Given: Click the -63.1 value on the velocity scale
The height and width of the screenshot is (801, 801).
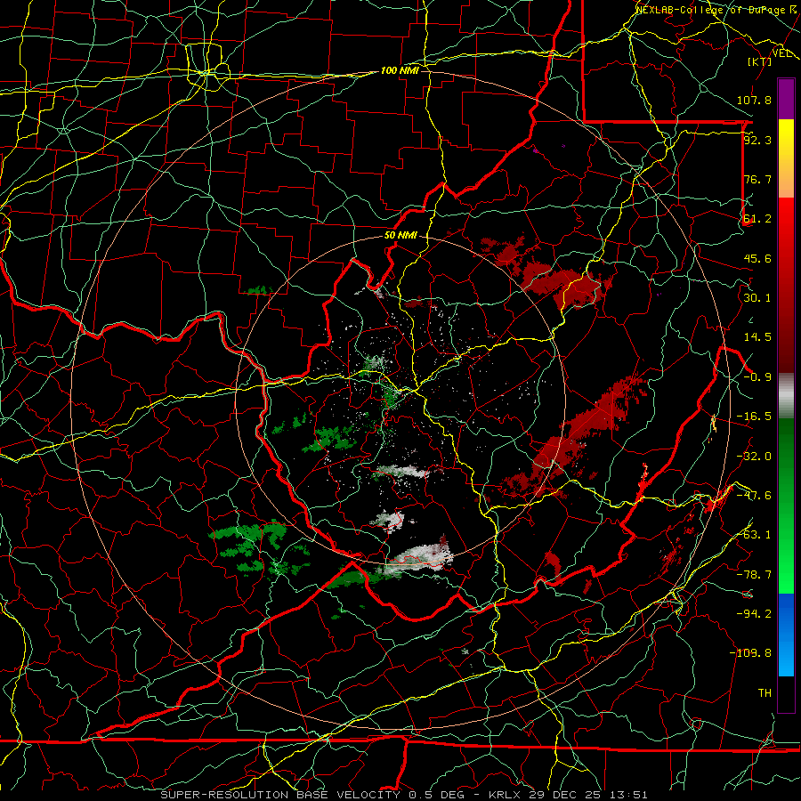Looking at the screenshot, I should [754, 535].
